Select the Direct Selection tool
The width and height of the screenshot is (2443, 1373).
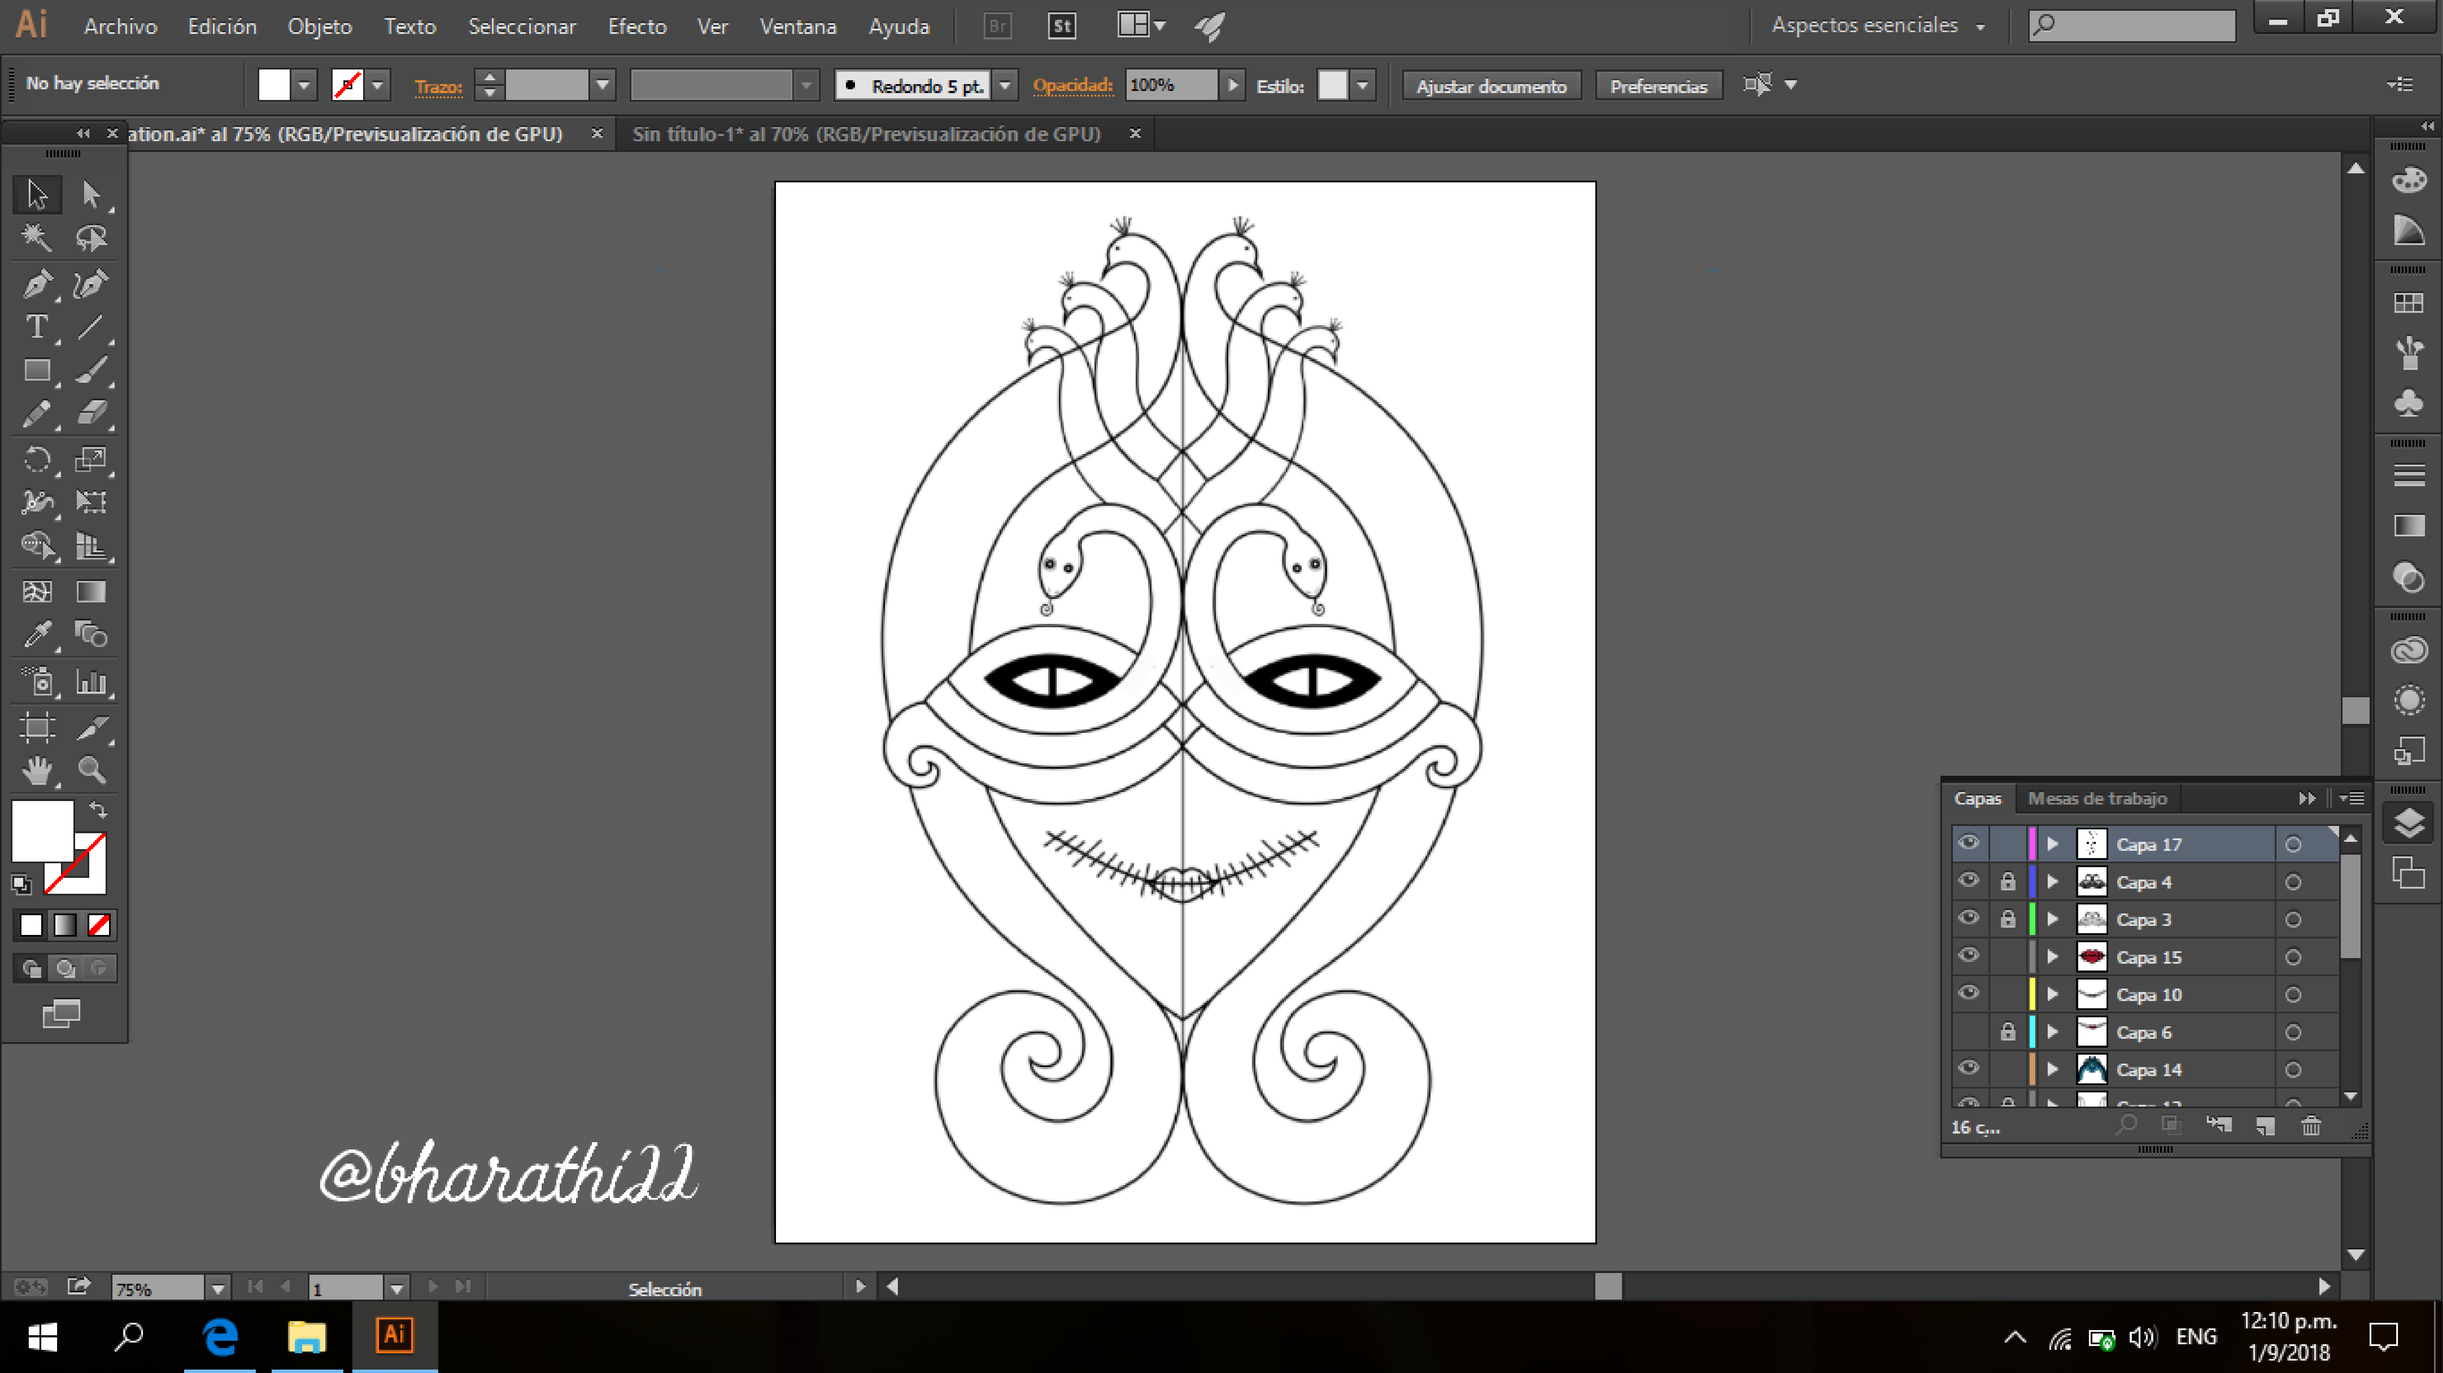[x=91, y=194]
